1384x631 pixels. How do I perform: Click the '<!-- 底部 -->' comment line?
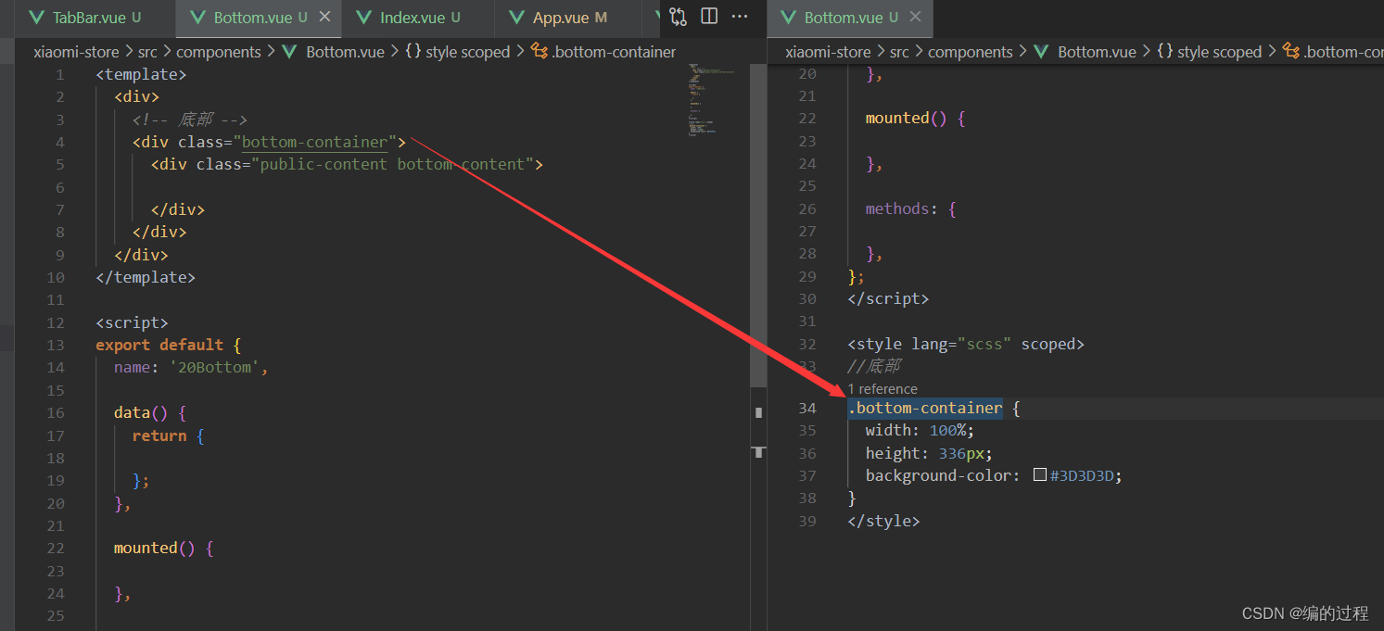coord(190,120)
